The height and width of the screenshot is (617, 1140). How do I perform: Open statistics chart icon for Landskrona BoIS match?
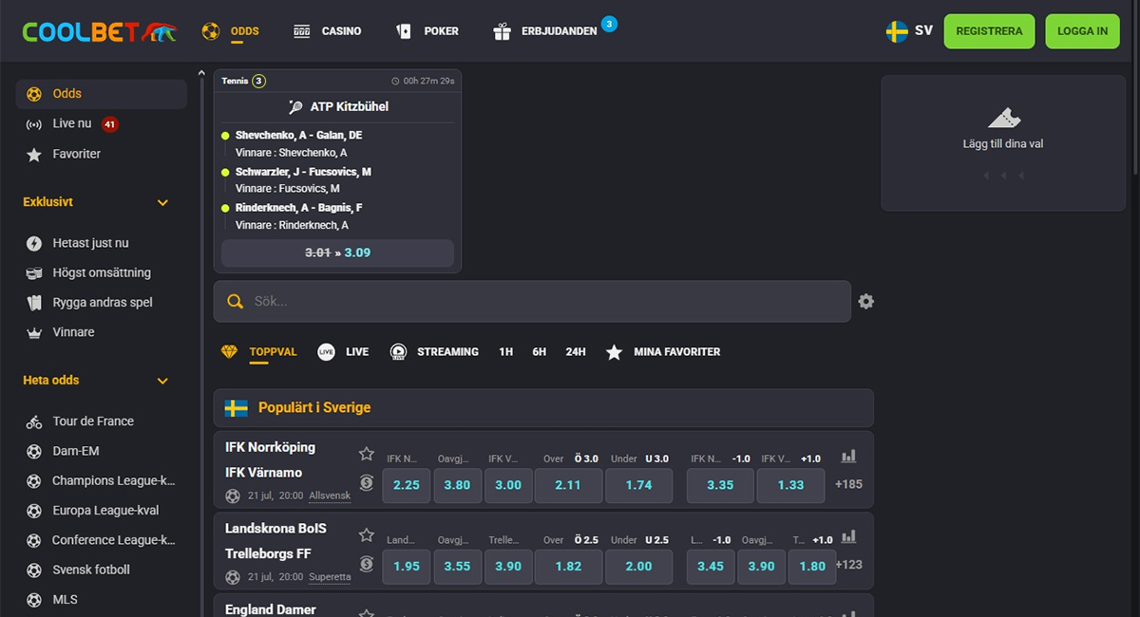pyautogui.click(x=848, y=536)
